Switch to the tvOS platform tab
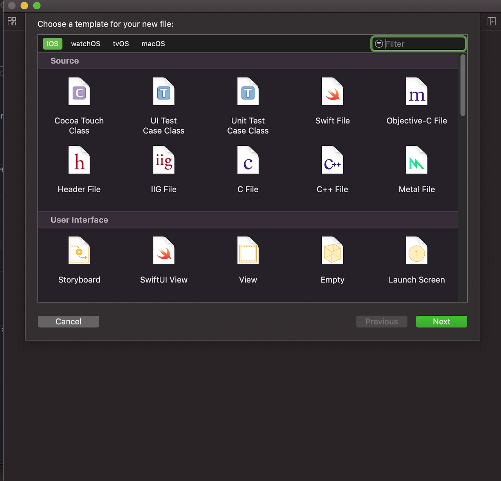 point(121,43)
